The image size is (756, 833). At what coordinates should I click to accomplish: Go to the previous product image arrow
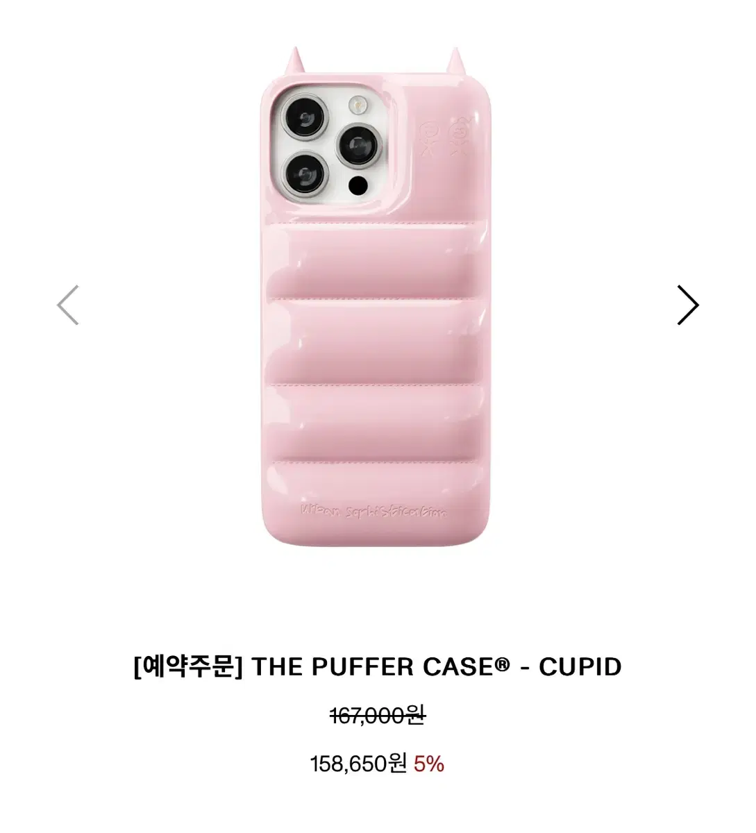coord(67,305)
